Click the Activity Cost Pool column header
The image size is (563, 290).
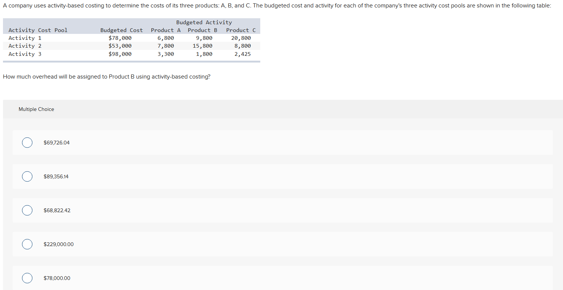(38, 30)
